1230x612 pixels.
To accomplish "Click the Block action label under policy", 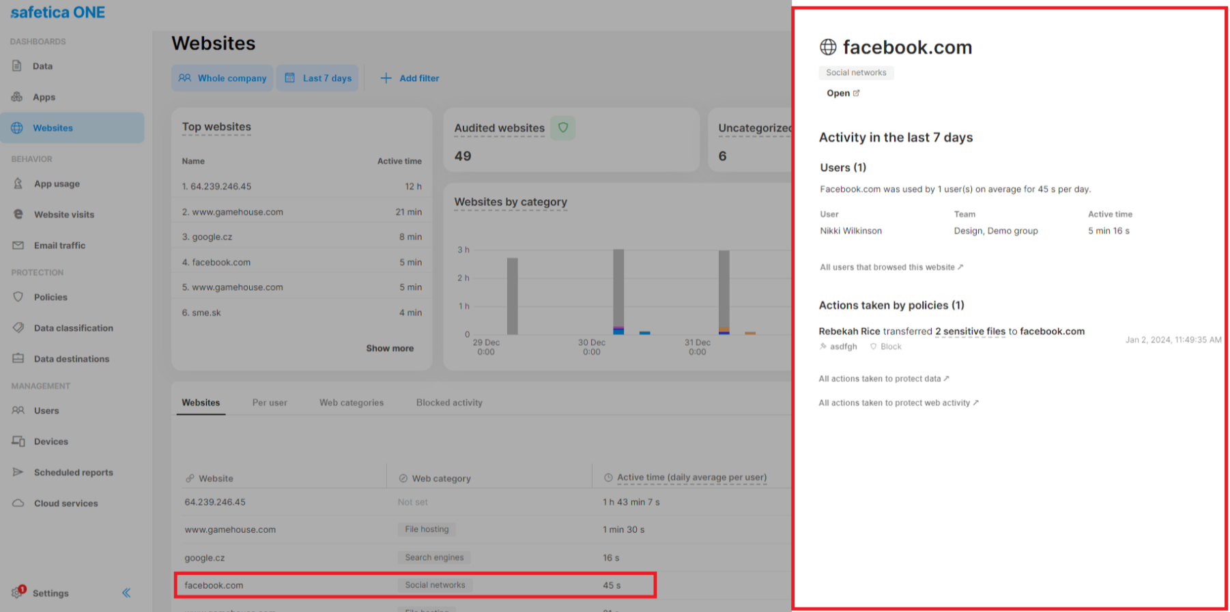I will pyautogui.click(x=885, y=347).
